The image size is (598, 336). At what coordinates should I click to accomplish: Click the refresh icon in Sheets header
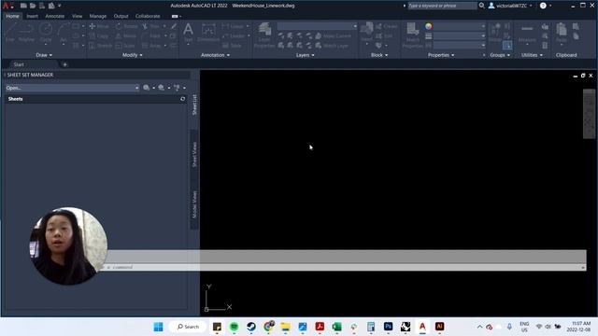pos(183,99)
